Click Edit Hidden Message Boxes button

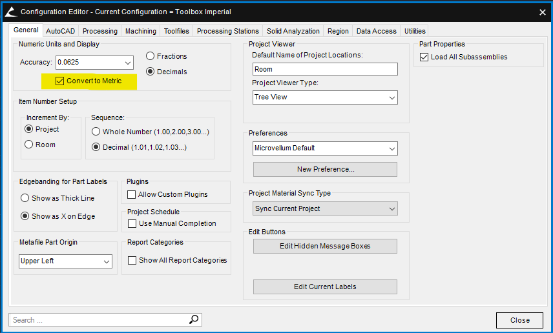click(x=325, y=246)
